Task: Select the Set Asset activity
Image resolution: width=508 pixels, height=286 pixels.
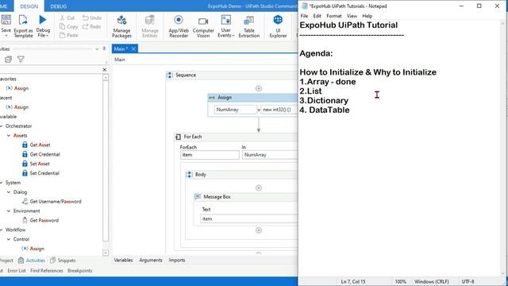Action: tap(40, 164)
